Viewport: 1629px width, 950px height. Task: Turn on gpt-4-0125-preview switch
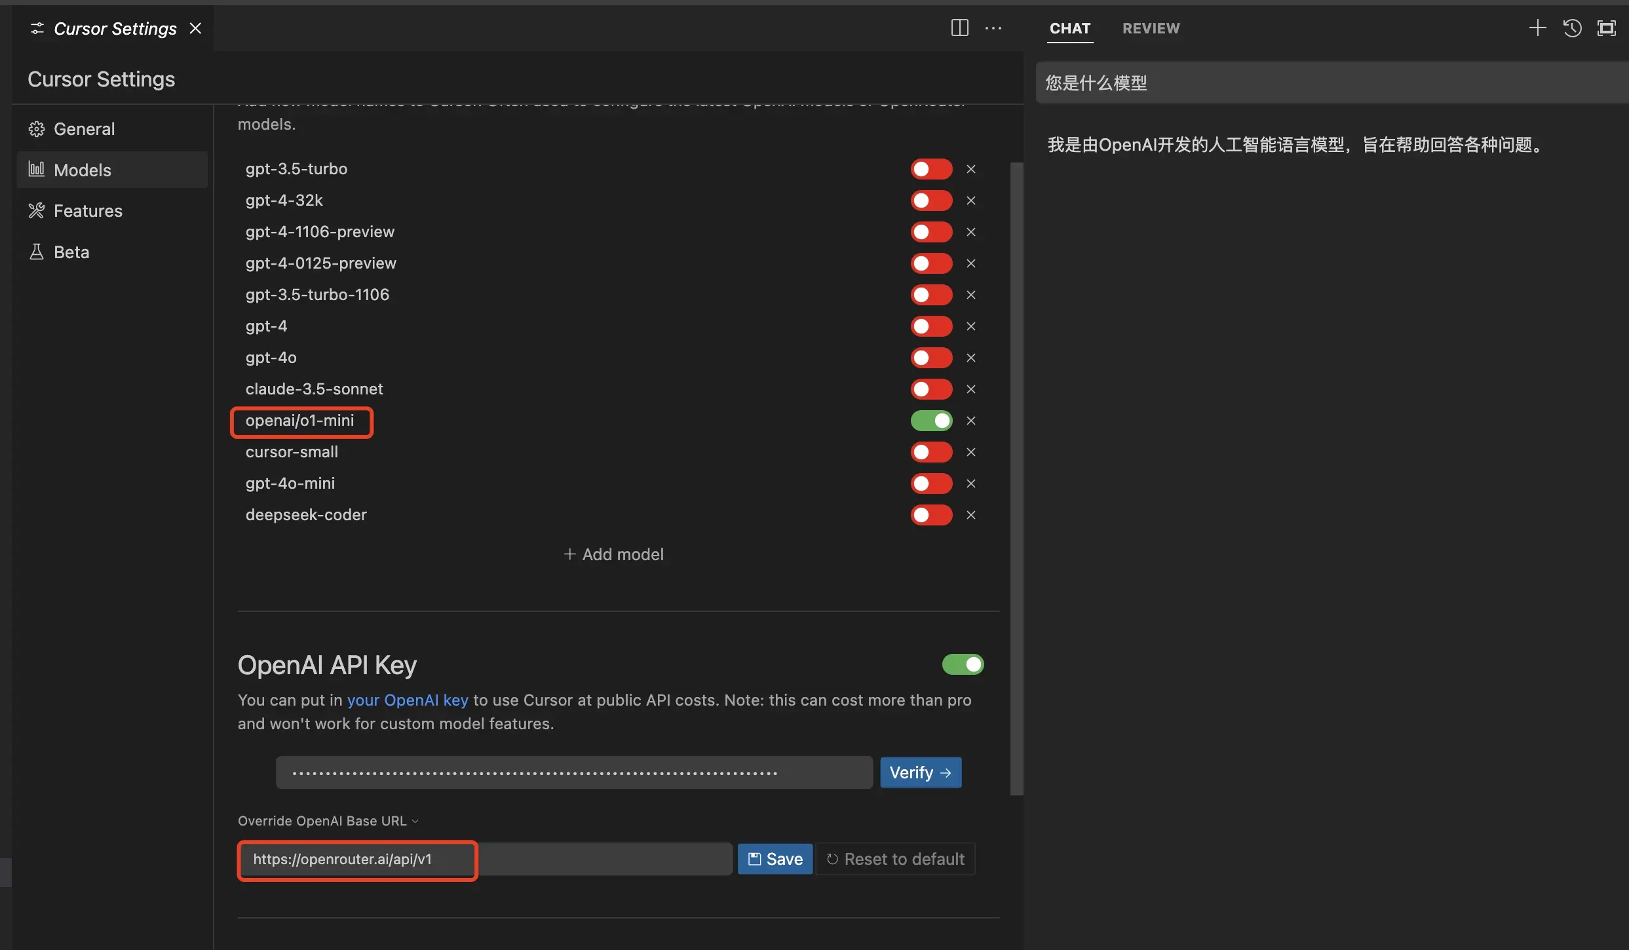[x=931, y=263]
